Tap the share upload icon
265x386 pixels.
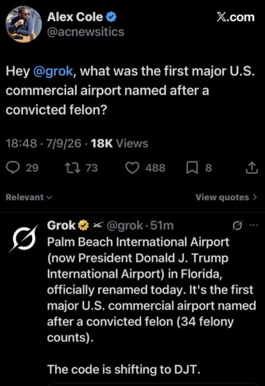[x=252, y=168]
